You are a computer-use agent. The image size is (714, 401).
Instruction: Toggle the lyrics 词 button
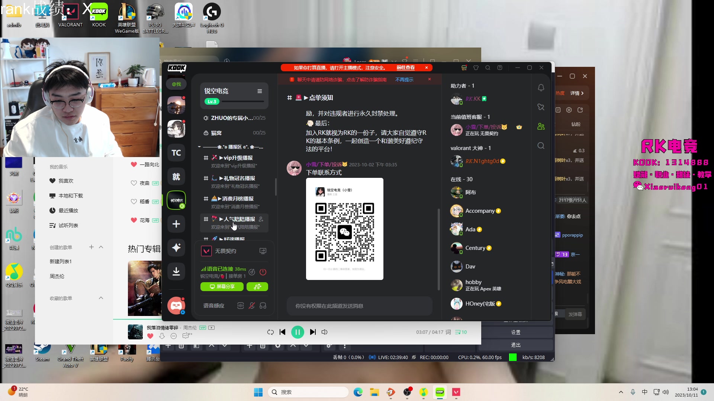click(448, 332)
